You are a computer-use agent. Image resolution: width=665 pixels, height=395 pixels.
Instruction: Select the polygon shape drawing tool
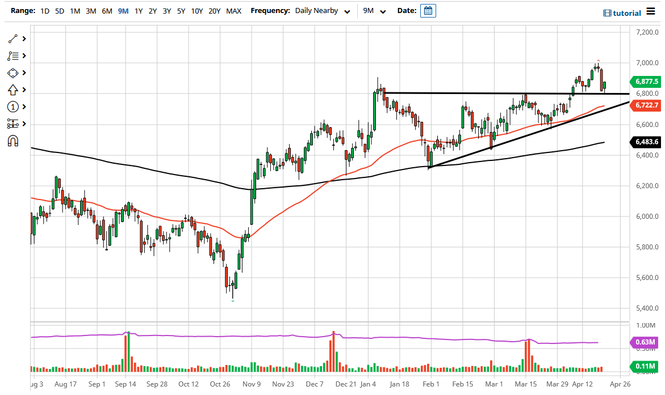click(x=12, y=73)
